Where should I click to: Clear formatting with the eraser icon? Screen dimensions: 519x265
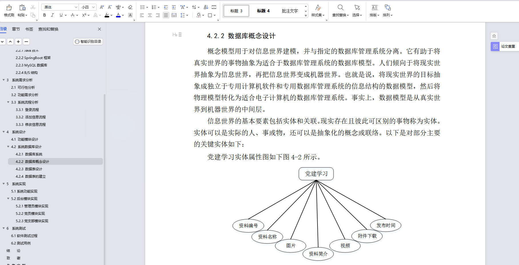[130, 7]
